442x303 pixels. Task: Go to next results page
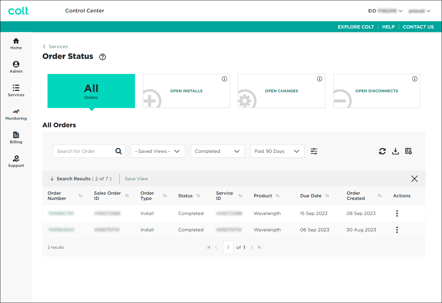(252, 247)
